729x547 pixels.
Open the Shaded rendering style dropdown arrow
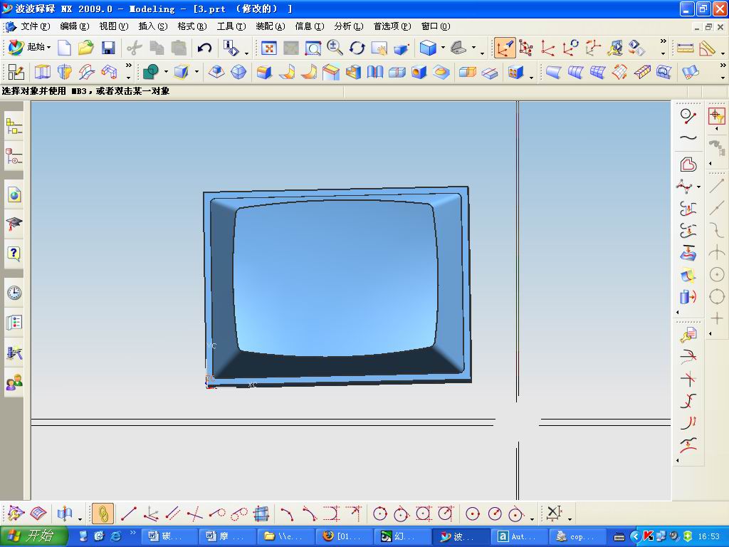point(443,48)
